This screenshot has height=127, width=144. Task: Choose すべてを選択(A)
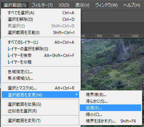[x=41, y=13]
